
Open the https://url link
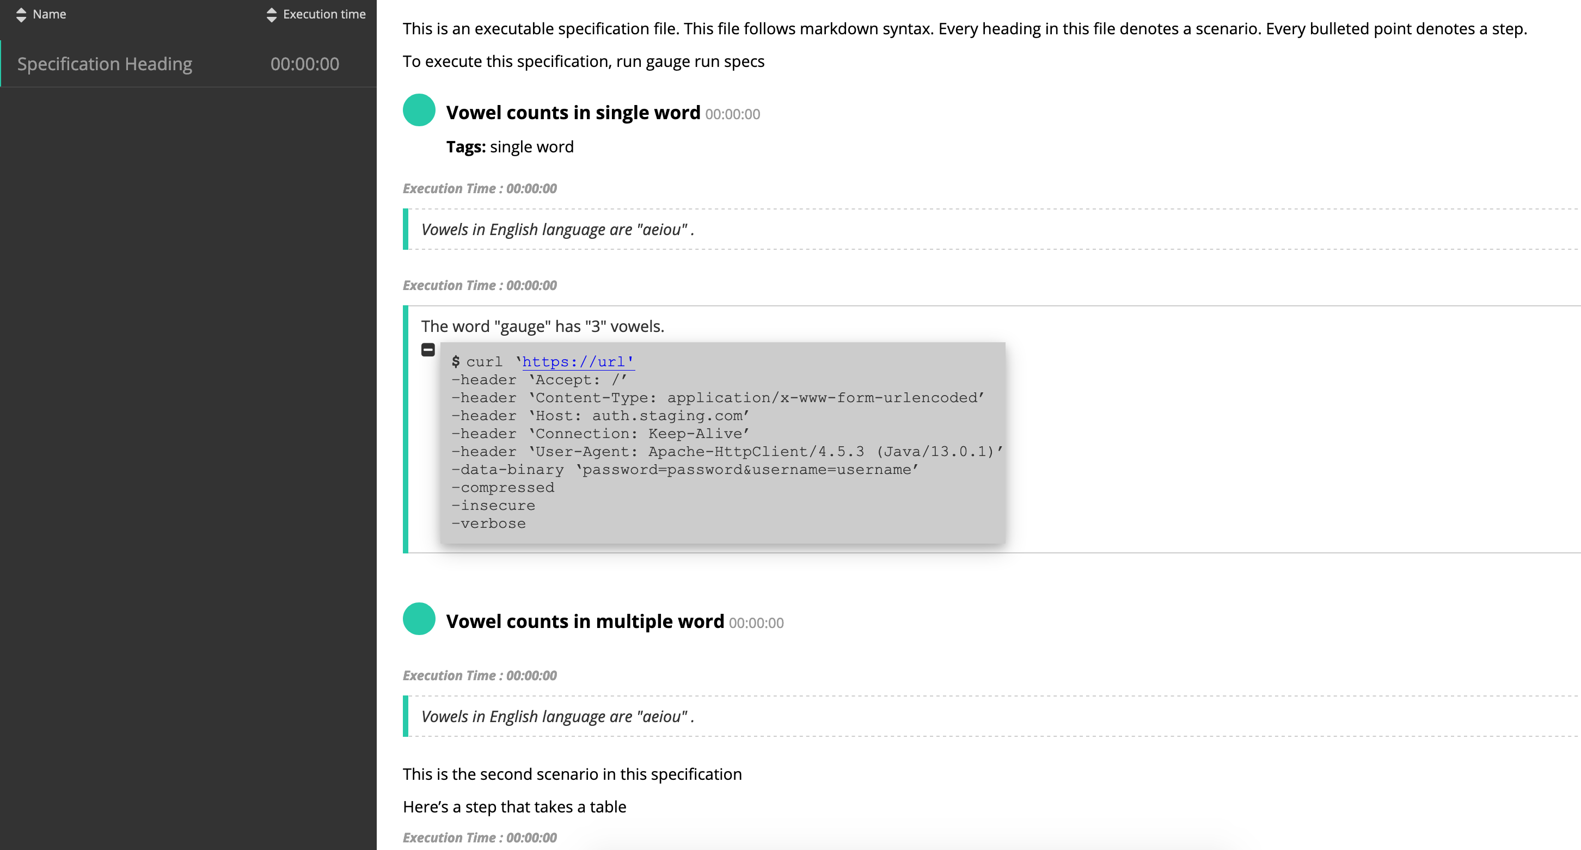[578, 362]
